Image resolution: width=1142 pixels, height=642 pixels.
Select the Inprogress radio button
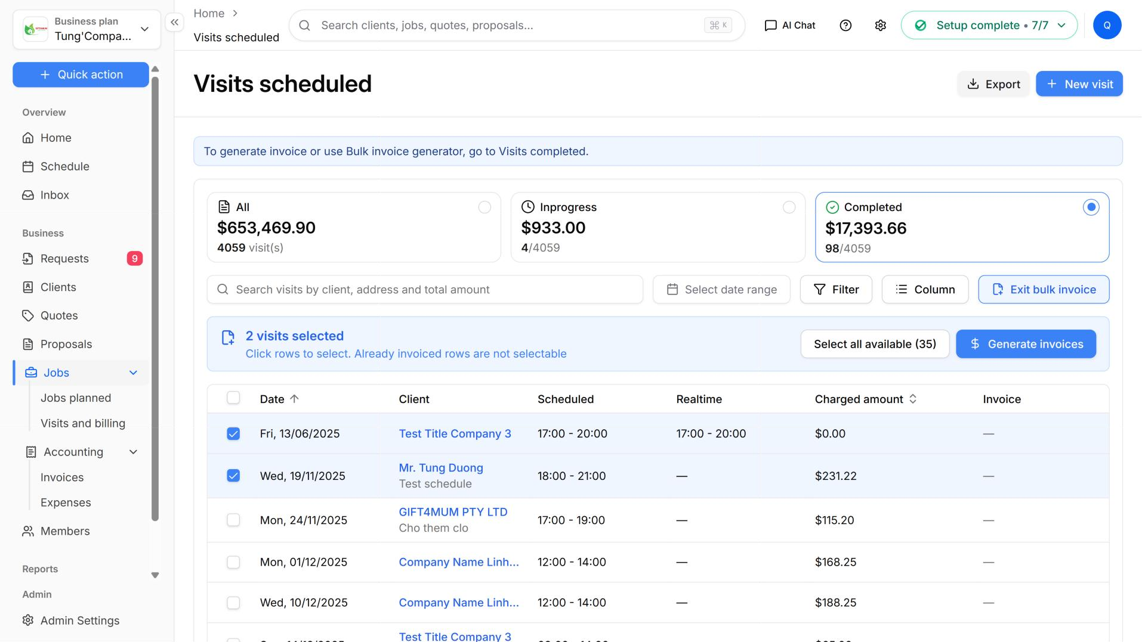click(788, 207)
